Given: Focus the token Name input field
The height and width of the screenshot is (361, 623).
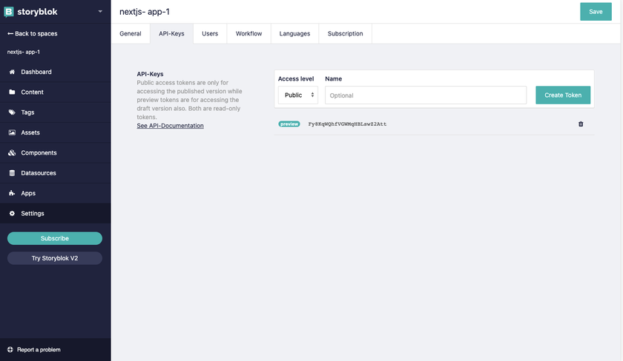Looking at the screenshot, I should click(426, 95).
